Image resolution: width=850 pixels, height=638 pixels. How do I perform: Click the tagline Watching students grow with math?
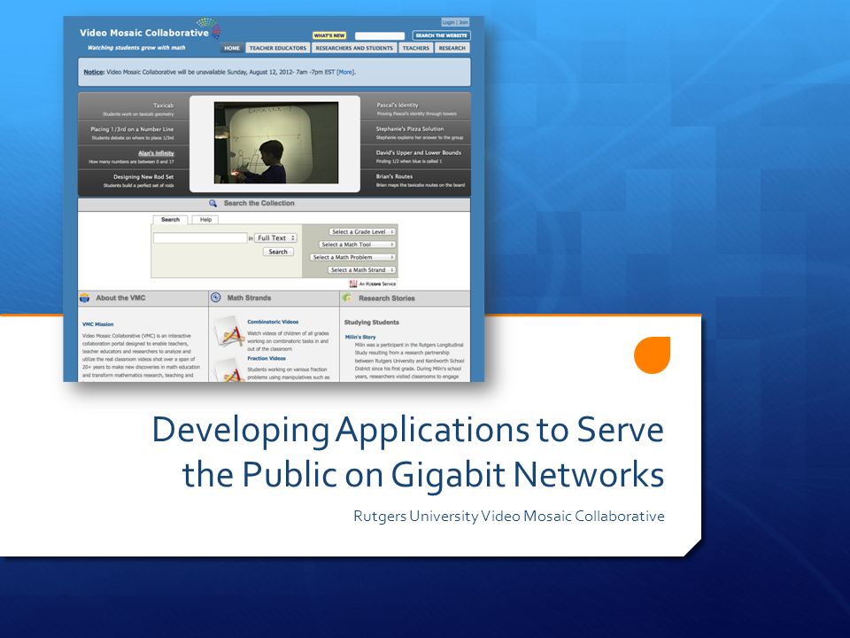136,48
